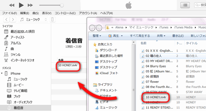Open the 曲(S) menu

tap(36, 13)
